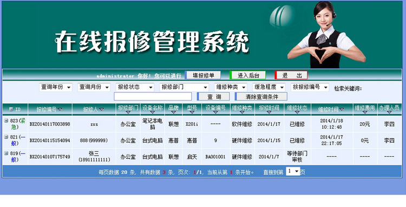Image resolution: width=406 pixels, height=207 pixels.
Task: Open the 缓急程度 dropdown
Action: pos(269,88)
